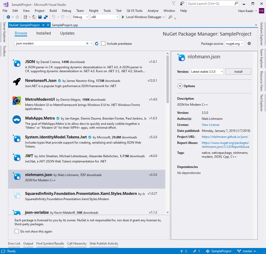Viewport: 266px width, 254px height.
Task: Enable Include prerelease checkbox
Action: [103, 44]
